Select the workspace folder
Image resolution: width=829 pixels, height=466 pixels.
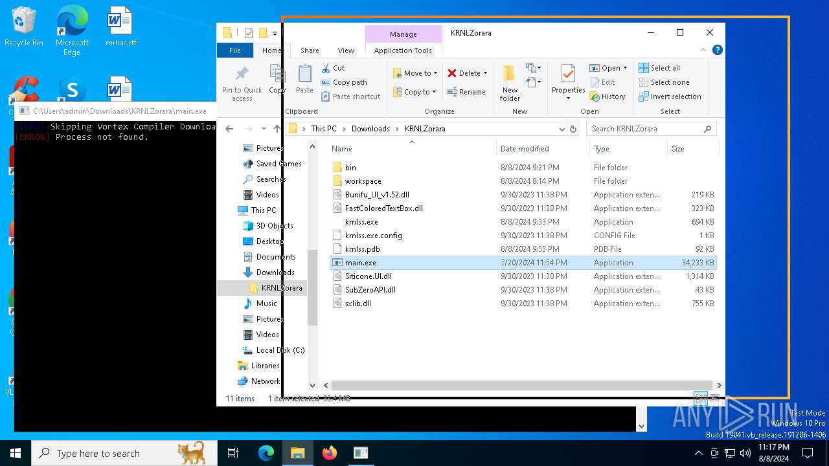pos(523,181)
